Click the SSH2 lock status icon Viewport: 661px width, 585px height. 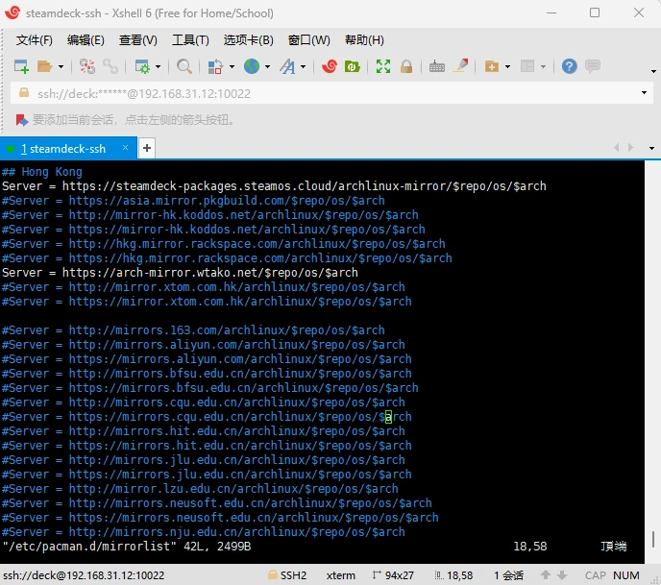(272, 574)
